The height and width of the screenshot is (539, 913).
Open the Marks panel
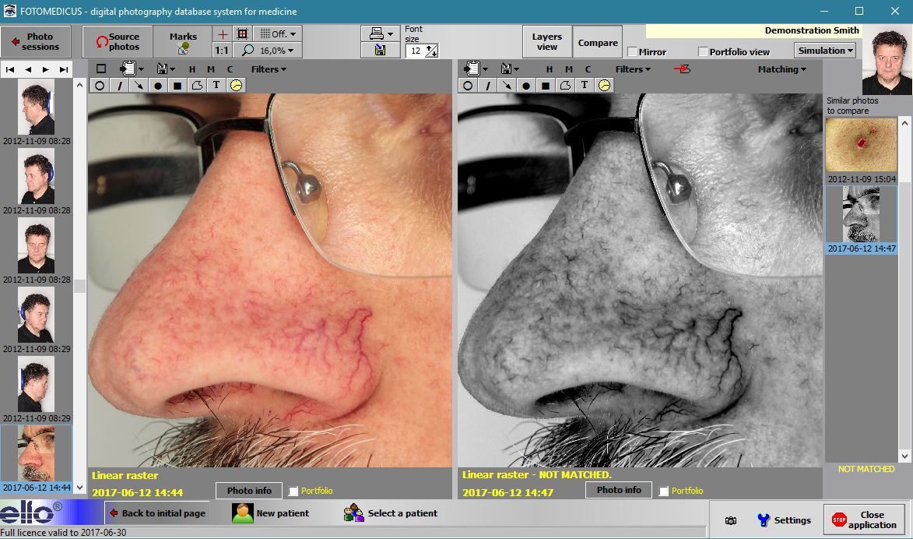coord(183,41)
